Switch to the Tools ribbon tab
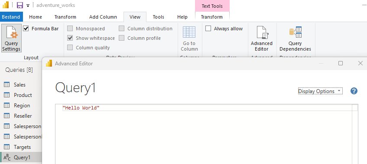The image size is (367, 164). coord(159,17)
